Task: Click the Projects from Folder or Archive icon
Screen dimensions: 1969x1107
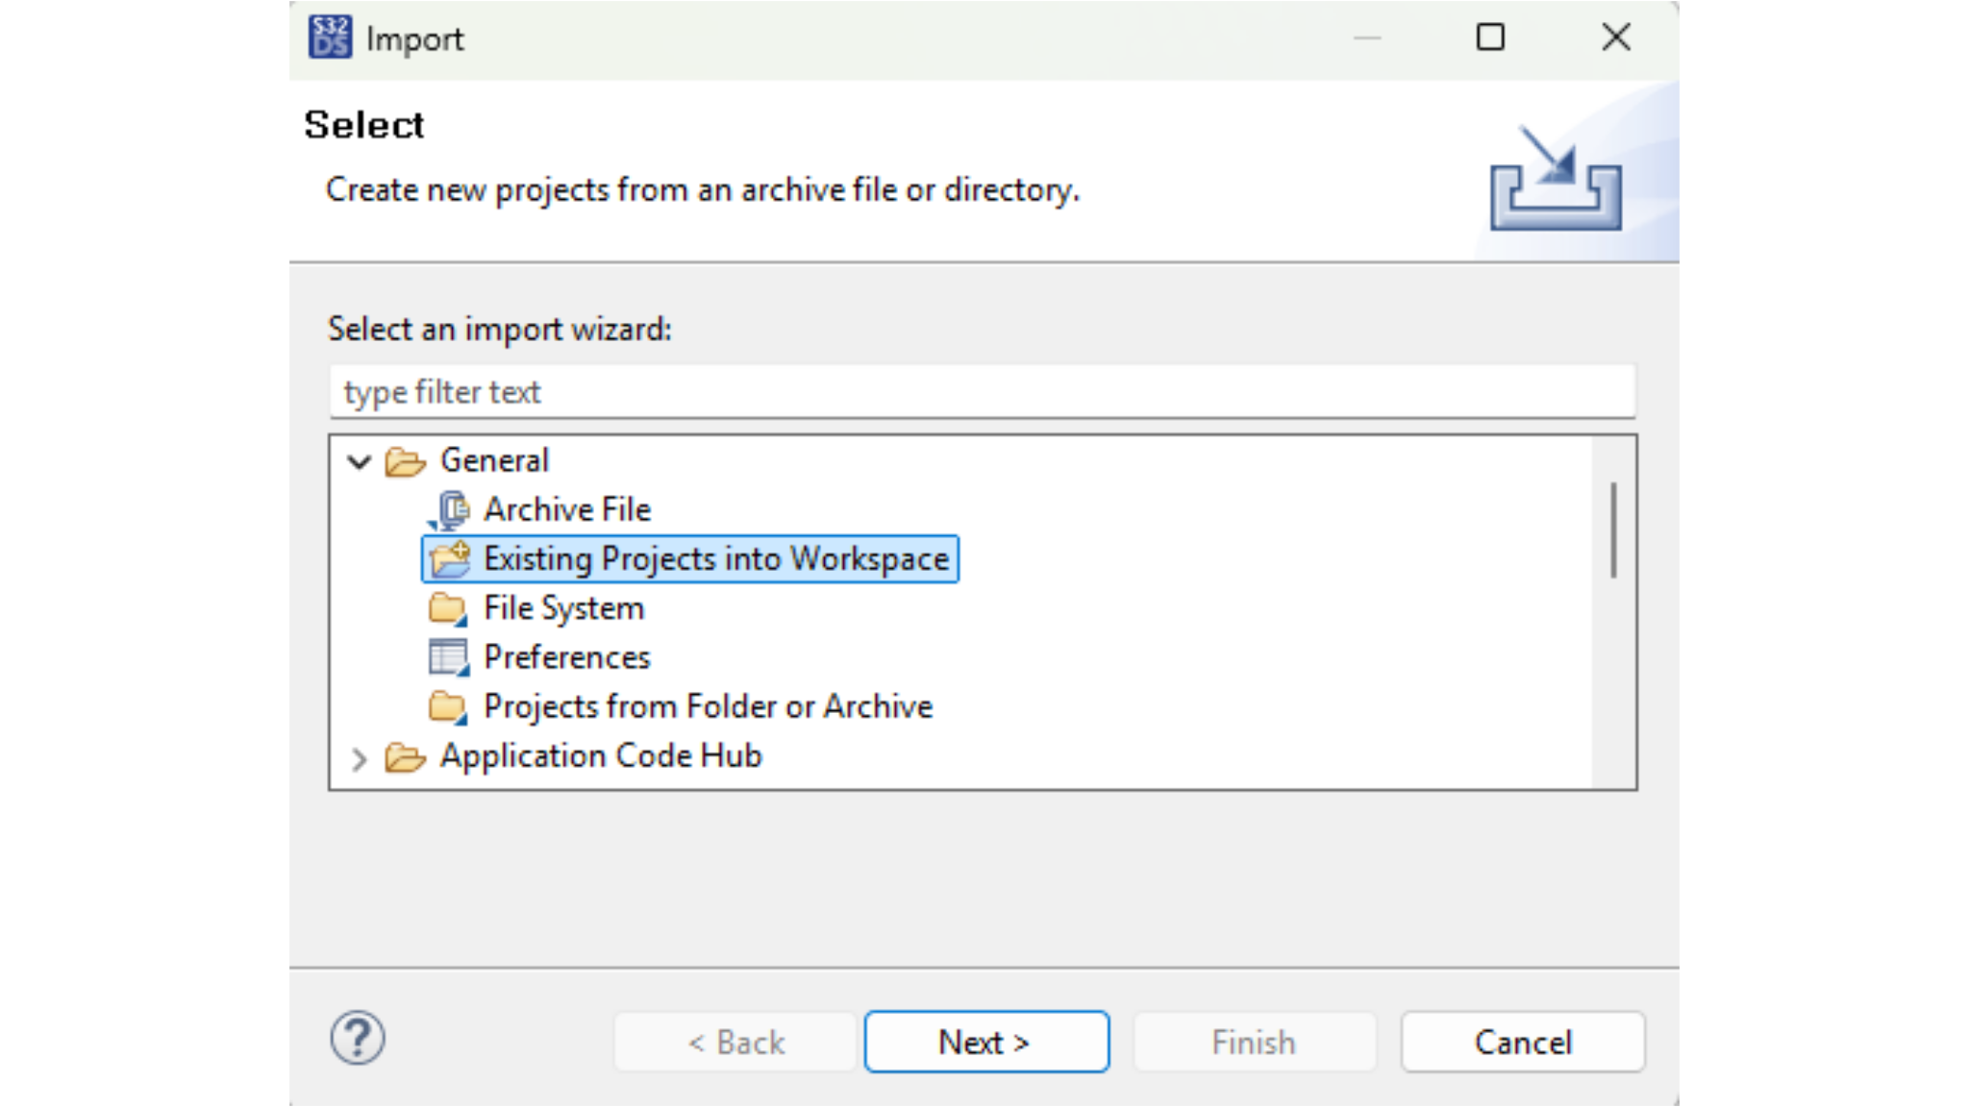Action: (x=448, y=707)
